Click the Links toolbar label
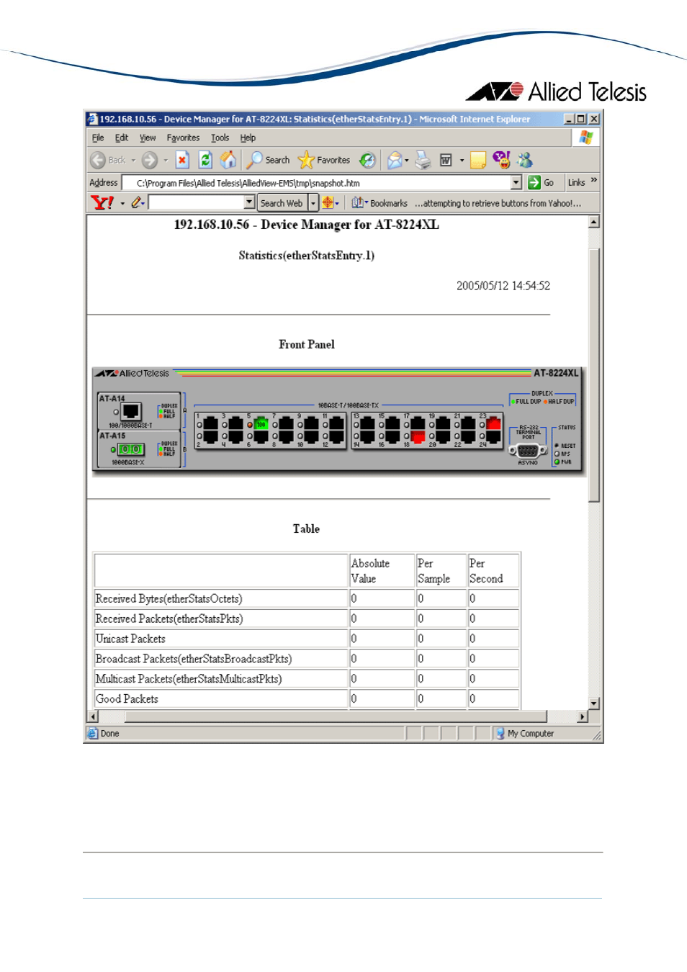 coord(576,183)
